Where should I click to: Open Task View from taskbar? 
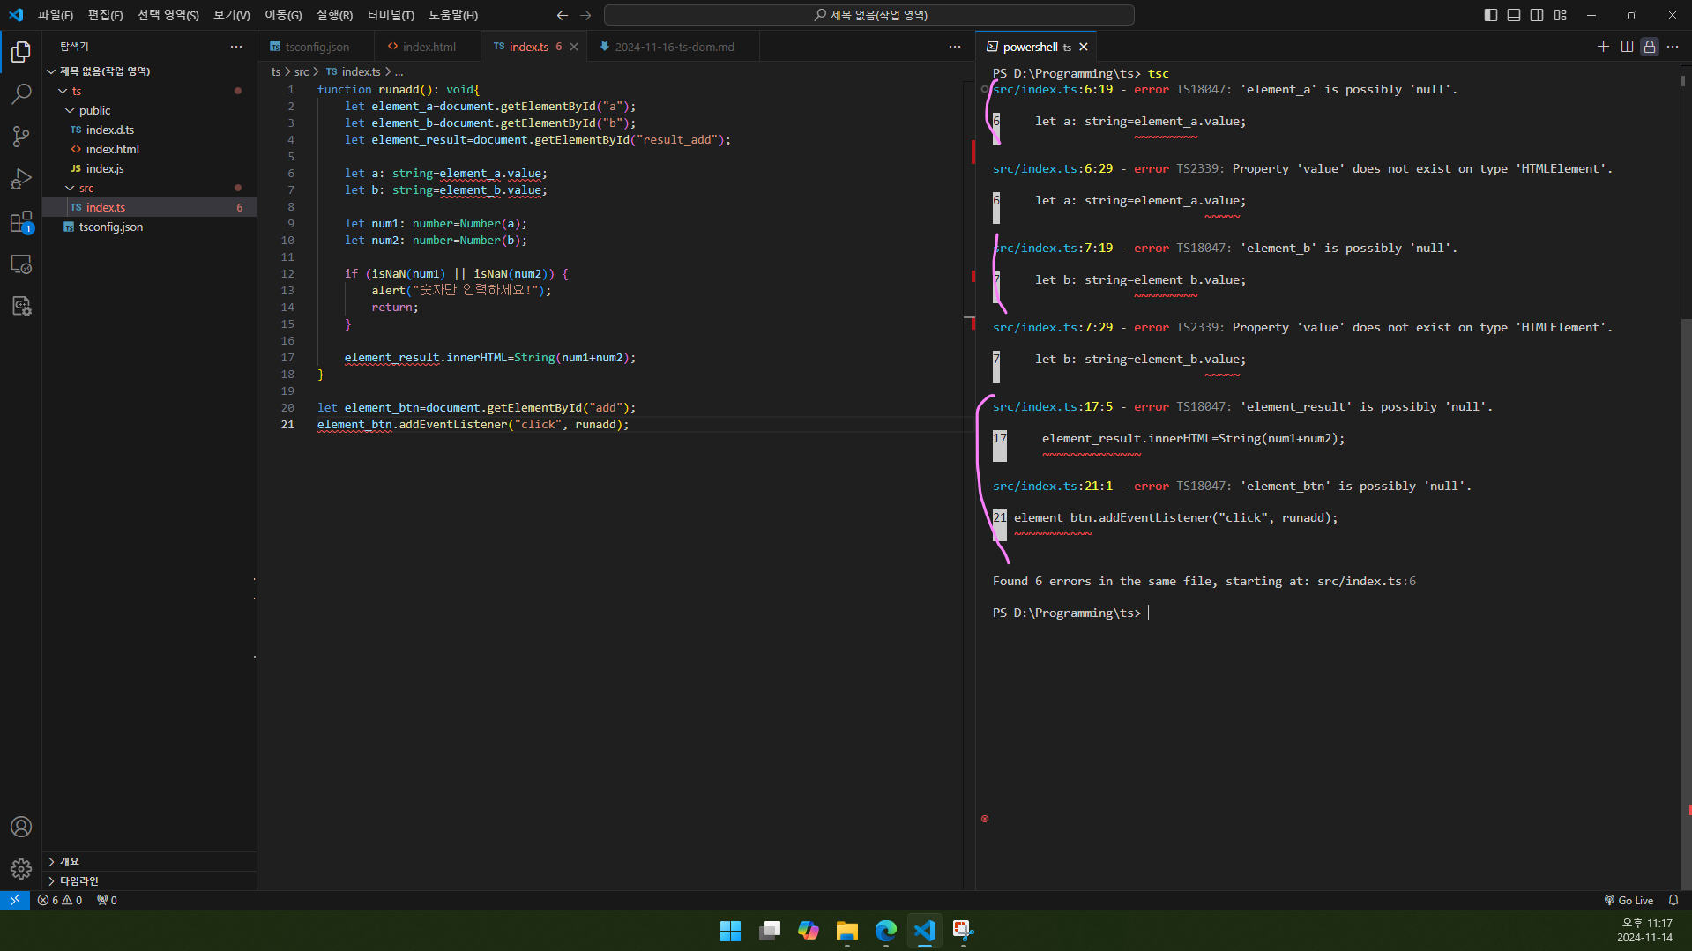769,931
